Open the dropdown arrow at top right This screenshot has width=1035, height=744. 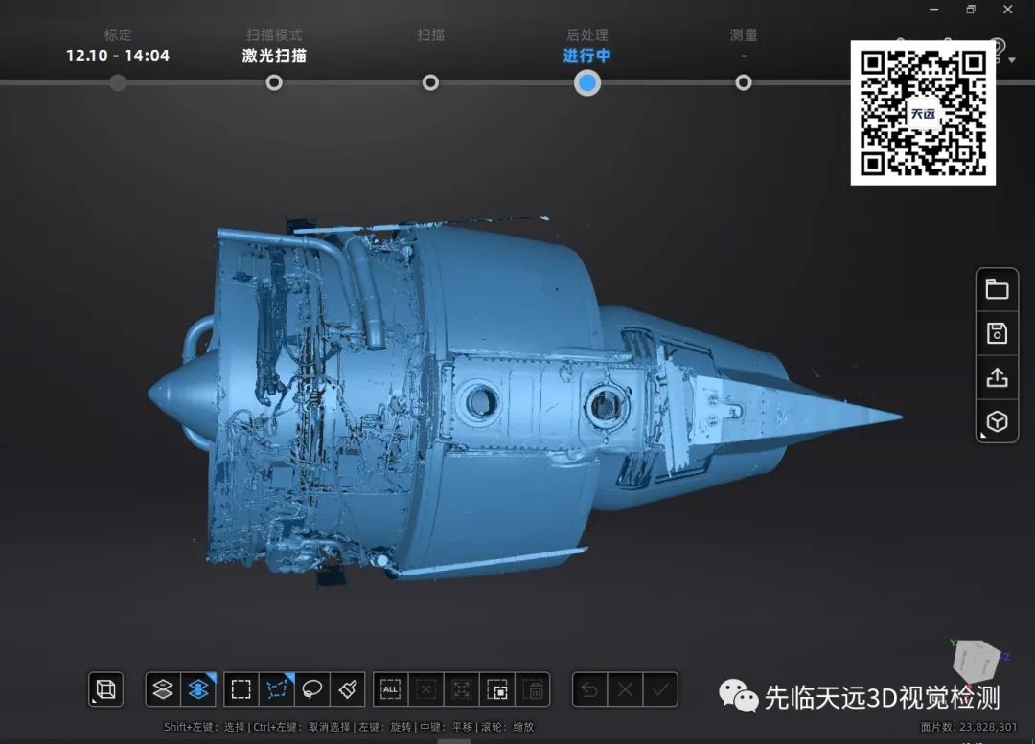point(1013,59)
